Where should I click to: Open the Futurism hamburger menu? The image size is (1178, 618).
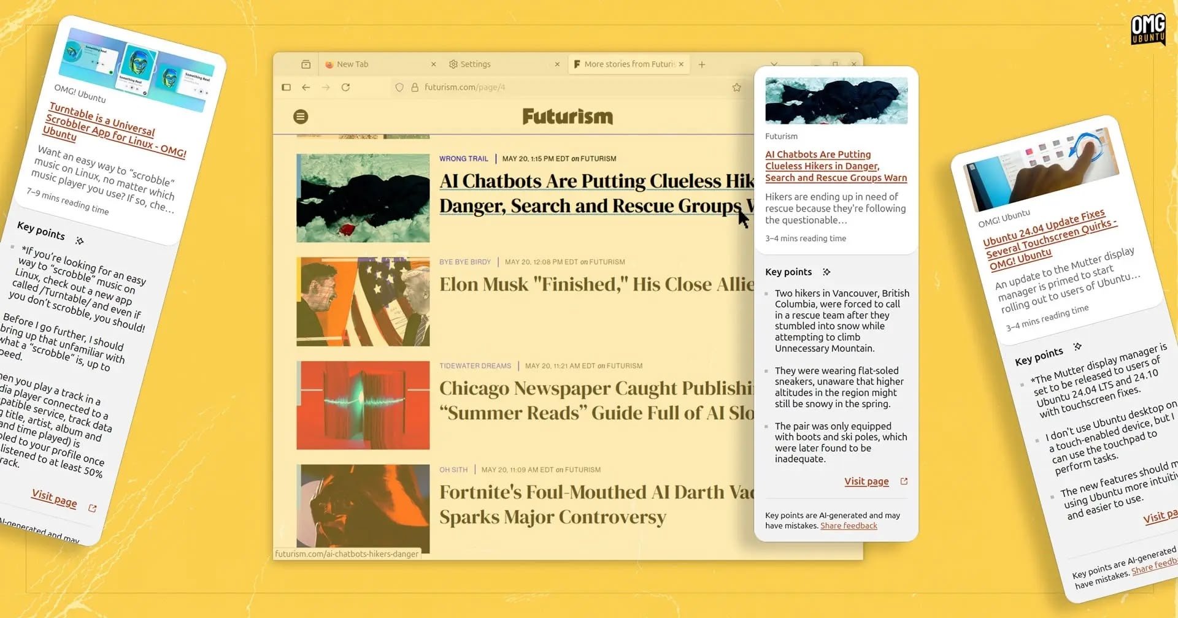tap(300, 116)
